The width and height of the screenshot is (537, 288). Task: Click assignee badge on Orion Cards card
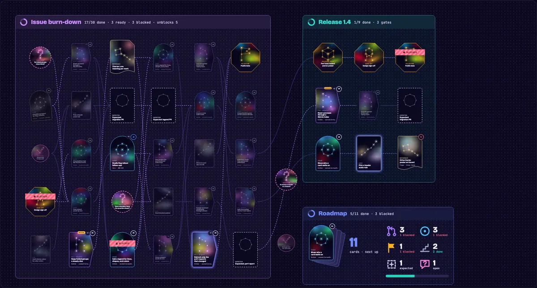pyautogui.click(x=421, y=137)
